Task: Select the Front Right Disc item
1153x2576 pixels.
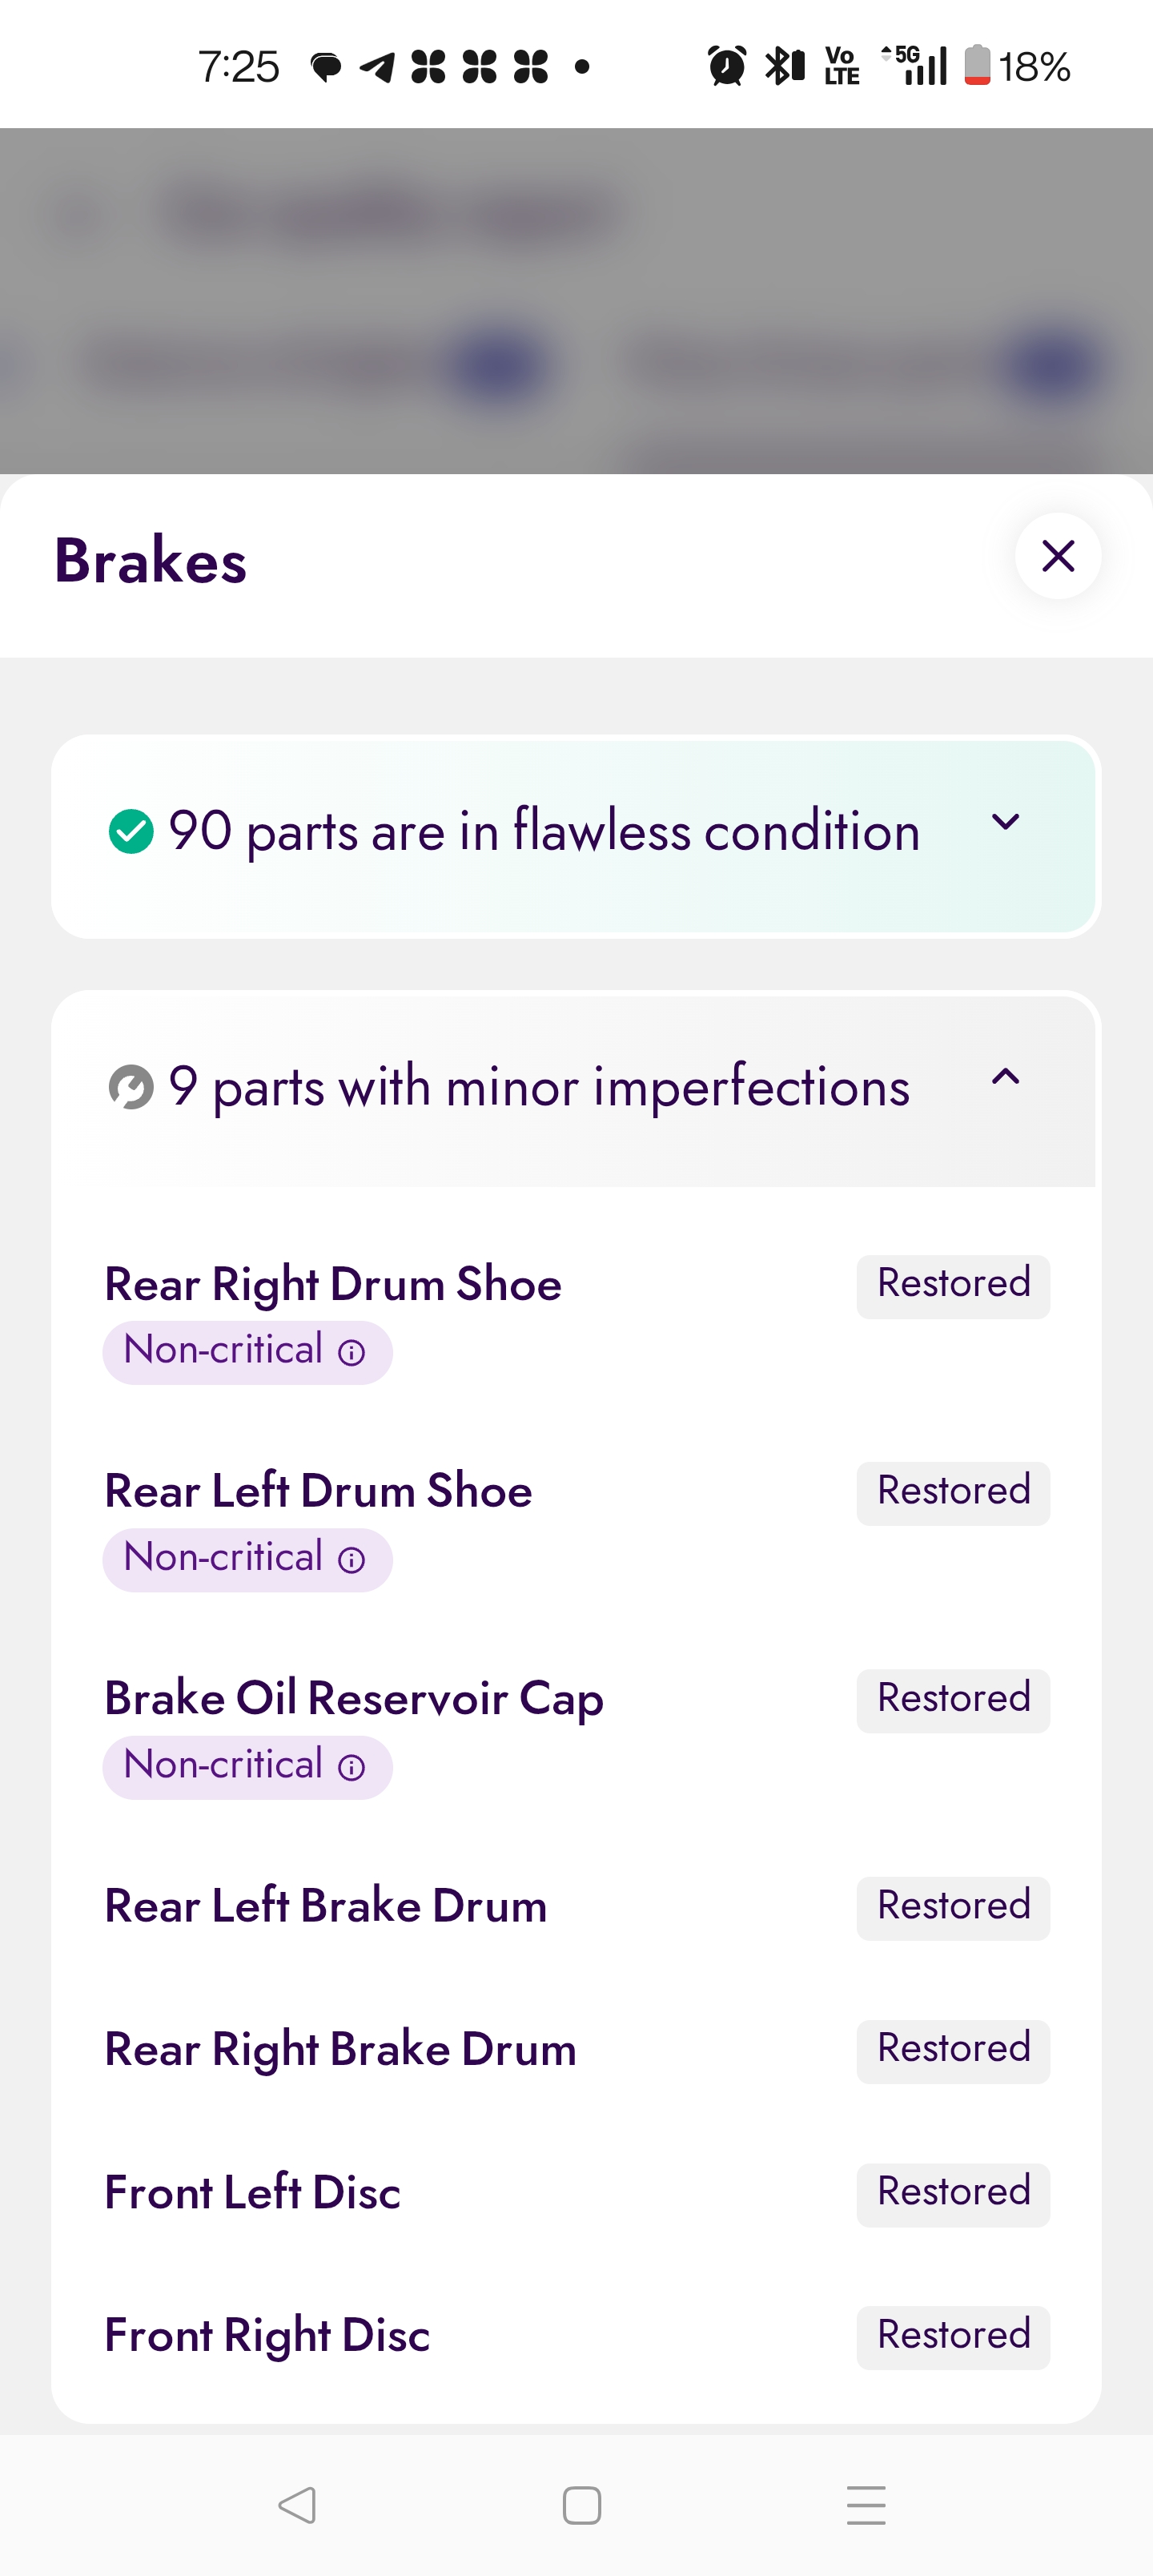Action: [267, 2336]
